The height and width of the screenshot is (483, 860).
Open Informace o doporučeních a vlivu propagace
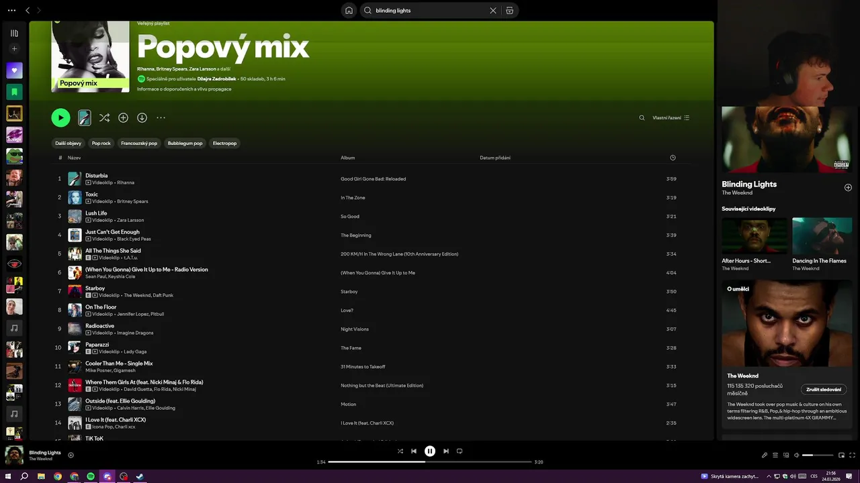point(184,89)
